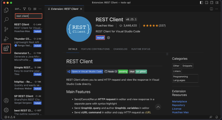This screenshot has height=120, width=222.
Task: Switch to the Feature Contributions tab
Action: 95,49
